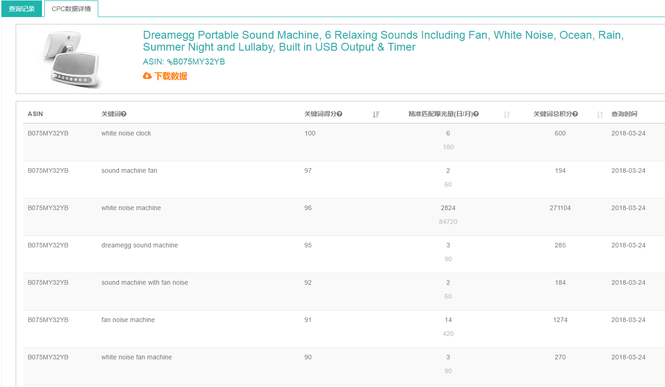Screen dimensions: 665x387
Task: Click total points value 1274
Action: [560, 320]
